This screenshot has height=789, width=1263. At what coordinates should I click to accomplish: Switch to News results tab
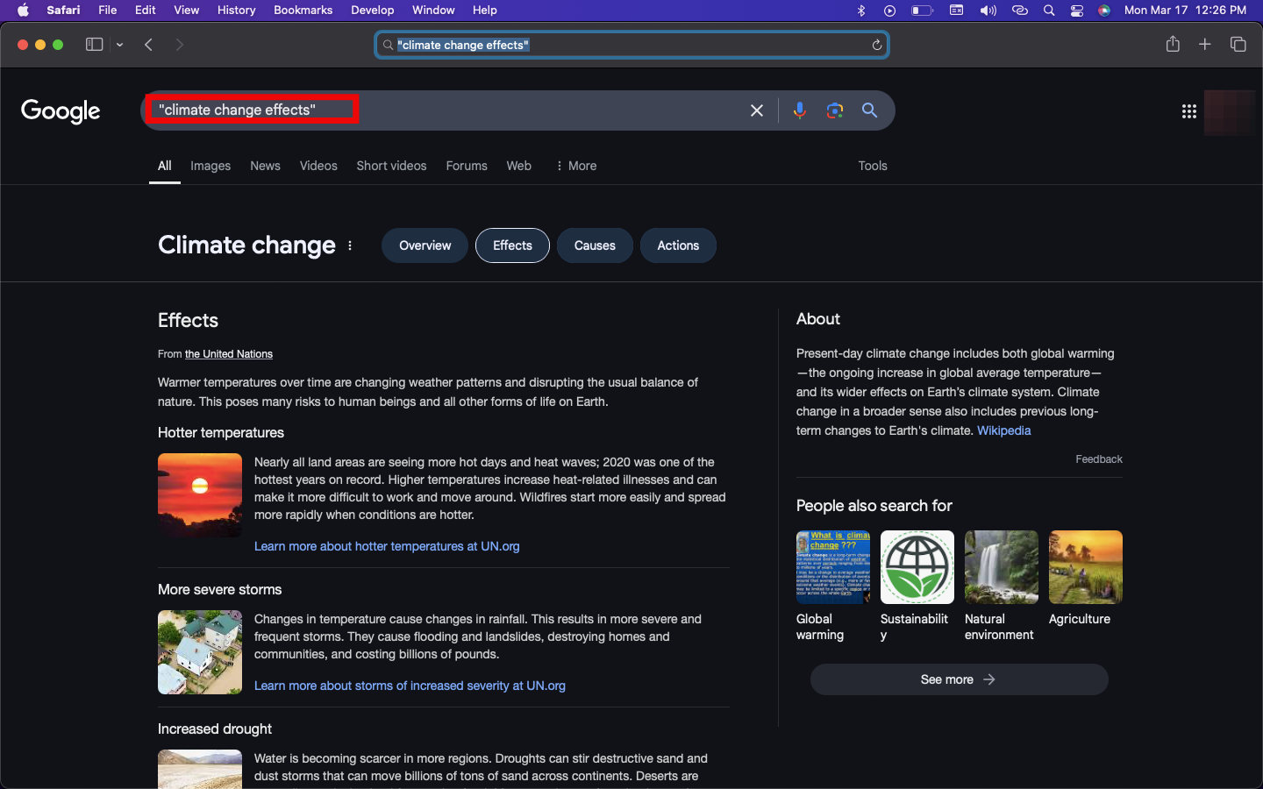(265, 166)
